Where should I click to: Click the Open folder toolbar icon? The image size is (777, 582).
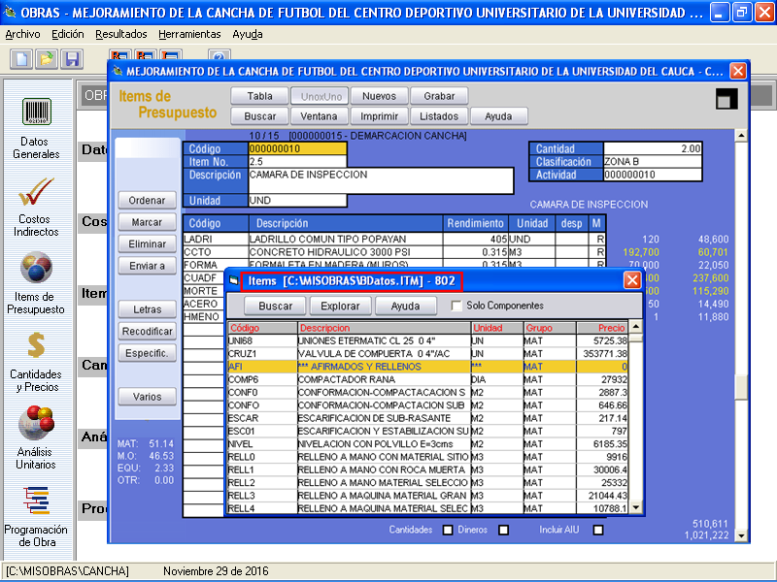47,59
